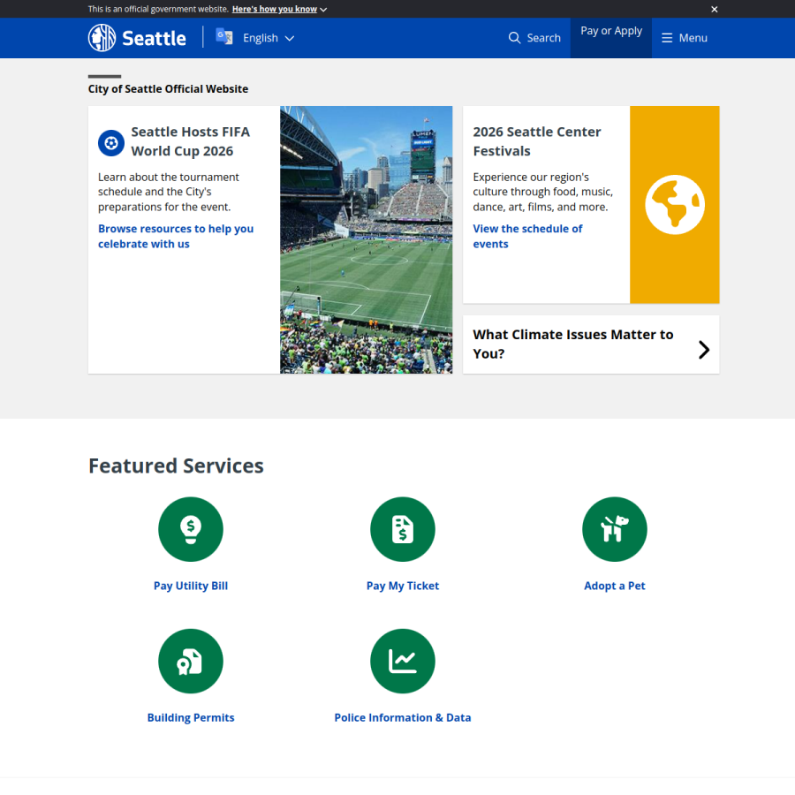Viewport: 795px width, 795px height.
Task: Click the Search magnifier icon
Action: [514, 38]
